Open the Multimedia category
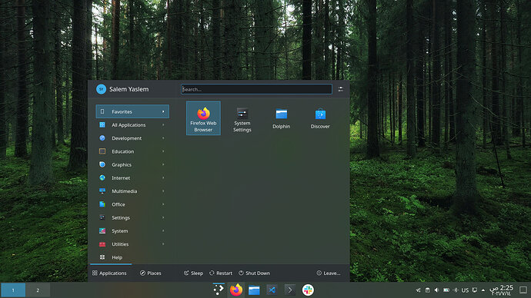531x298 pixels. pos(132,191)
